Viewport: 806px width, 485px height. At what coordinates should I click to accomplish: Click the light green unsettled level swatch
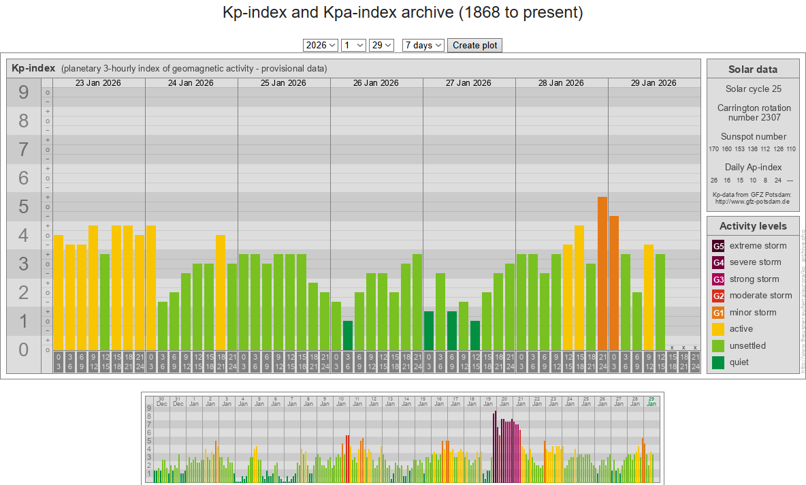(718, 346)
